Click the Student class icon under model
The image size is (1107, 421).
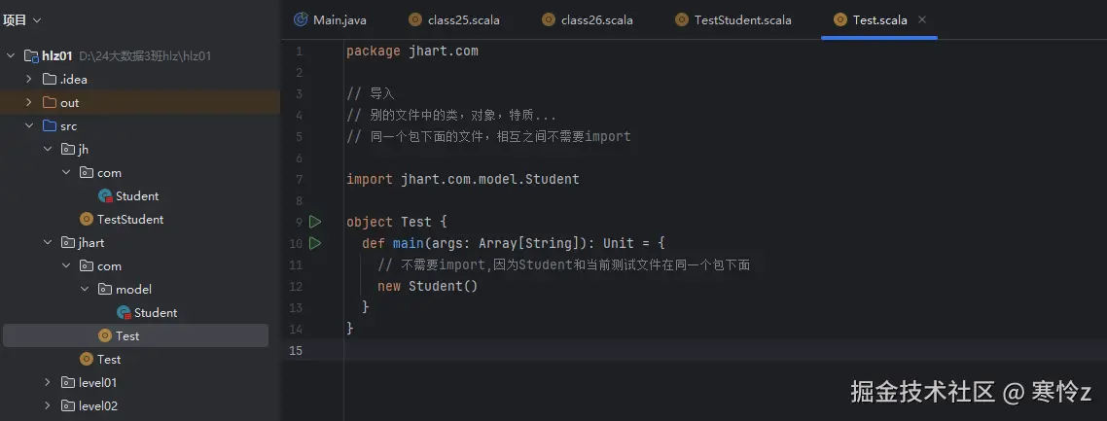click(124, 312)
